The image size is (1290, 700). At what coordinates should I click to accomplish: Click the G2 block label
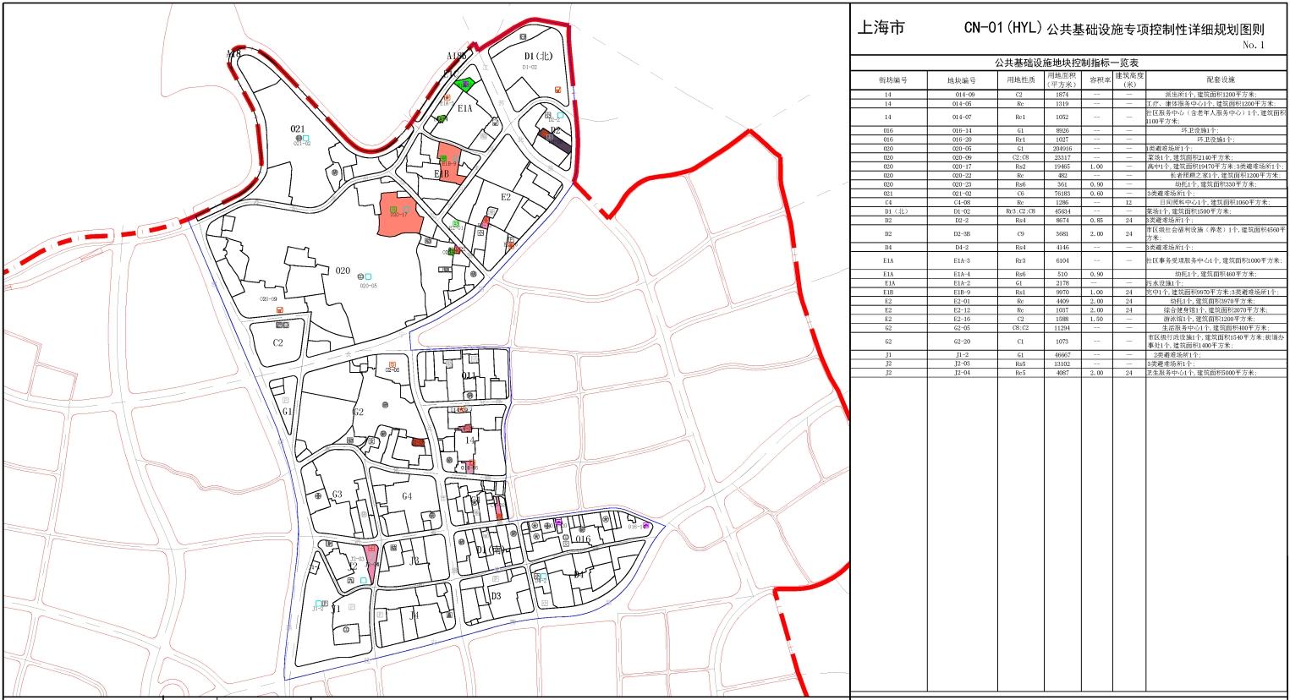[358, 412]
